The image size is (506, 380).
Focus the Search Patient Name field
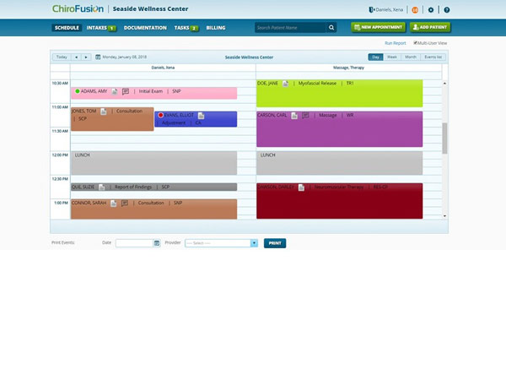(290, 28)
